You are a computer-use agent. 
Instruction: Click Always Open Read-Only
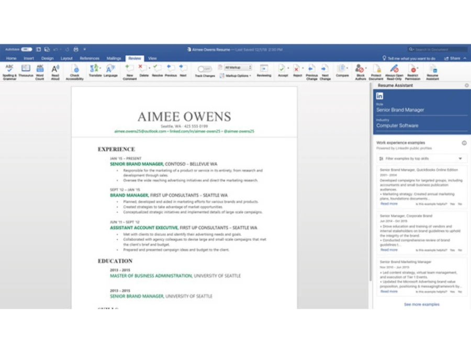pyautogui.click(x=395, y=72)
